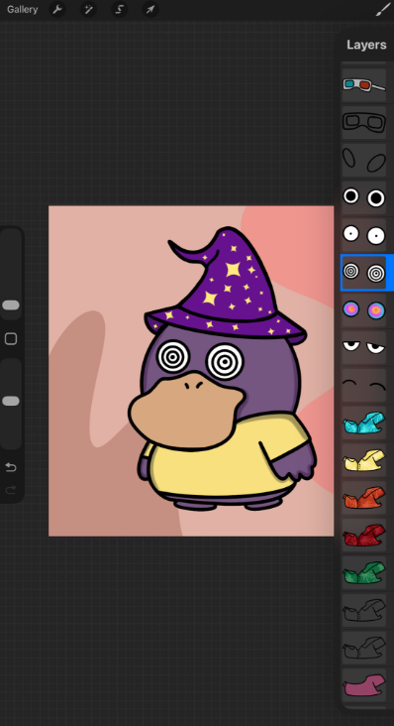Open the Actions wrench menu
This screenshot has width=394, height=726.
coord(57,10)
